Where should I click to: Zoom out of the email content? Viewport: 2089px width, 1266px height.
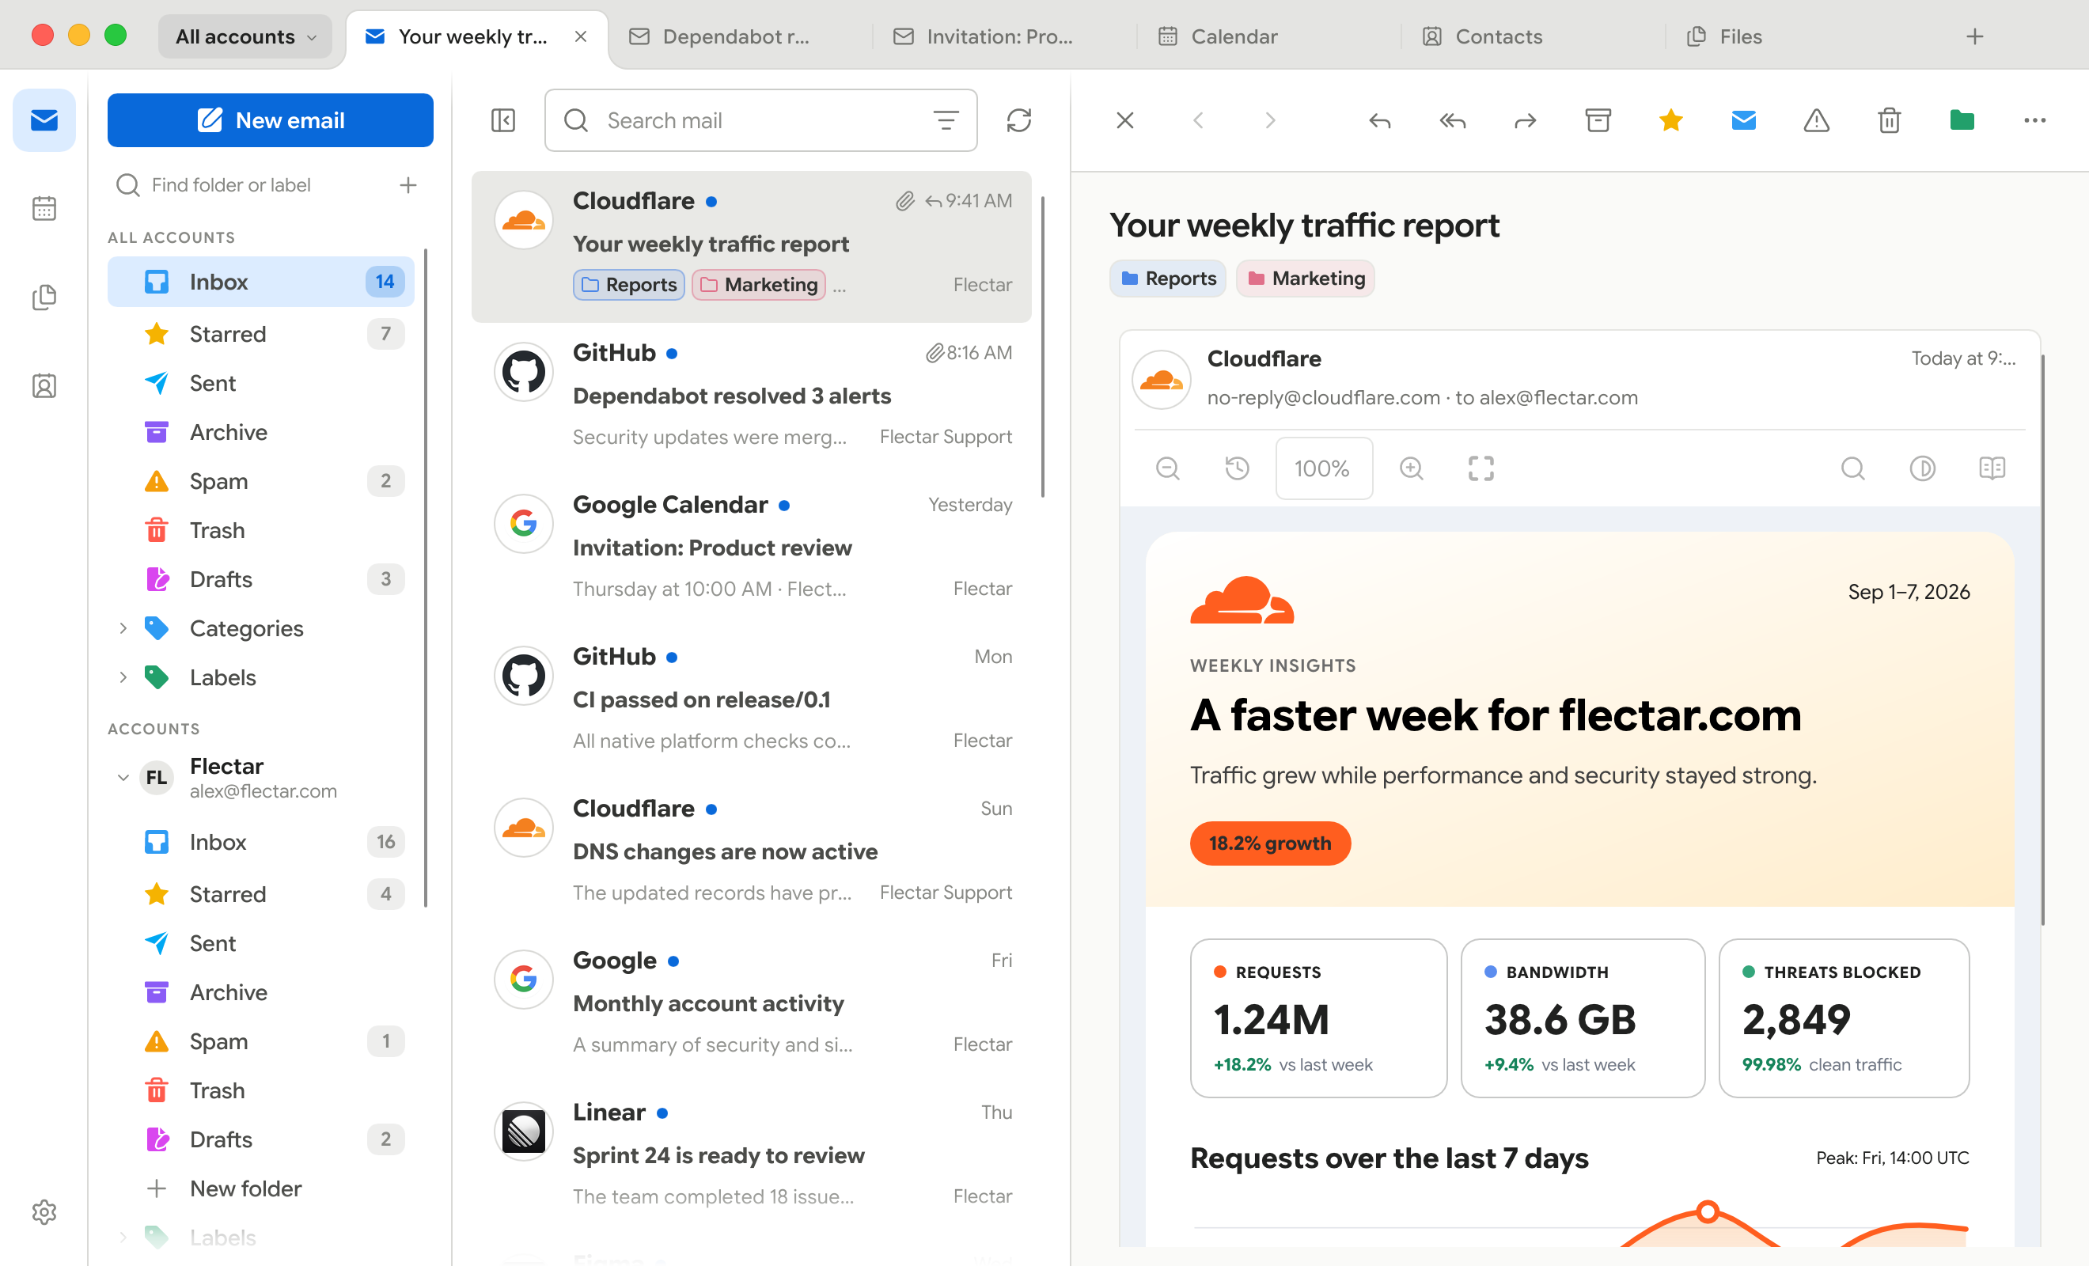1167,468
